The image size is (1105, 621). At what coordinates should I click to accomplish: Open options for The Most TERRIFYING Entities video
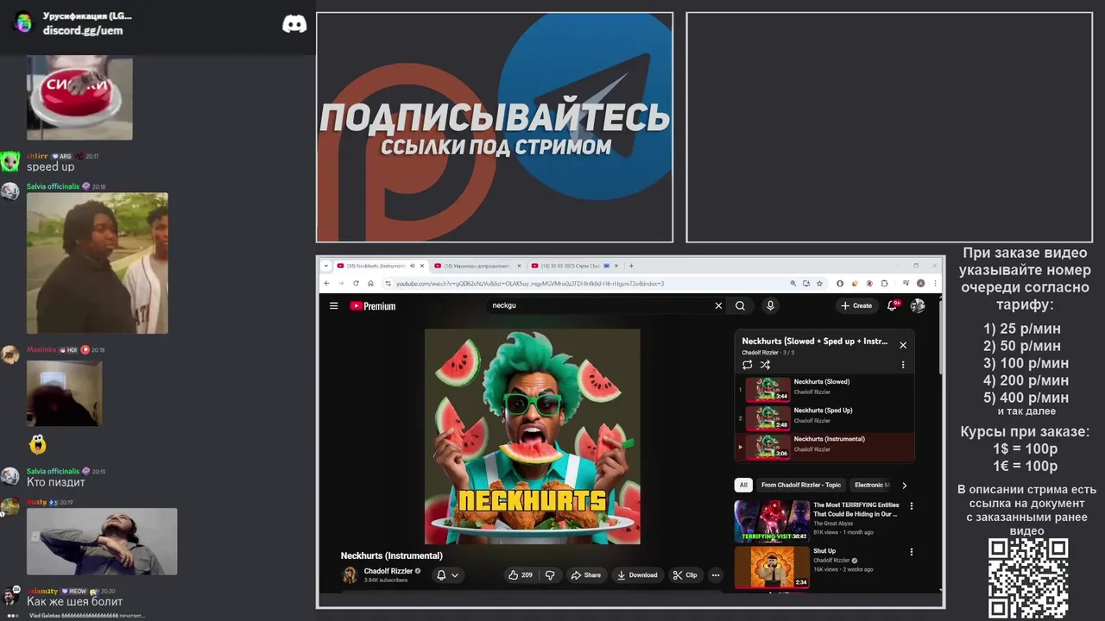[911, 506]
